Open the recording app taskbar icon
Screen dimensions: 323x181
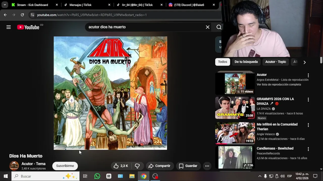[x=155, y=176]
